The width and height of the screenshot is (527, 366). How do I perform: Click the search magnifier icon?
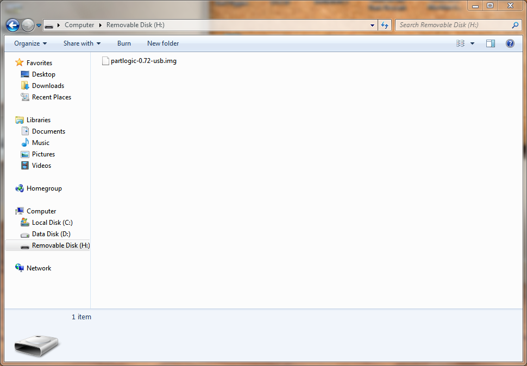[x=515, y=25]
